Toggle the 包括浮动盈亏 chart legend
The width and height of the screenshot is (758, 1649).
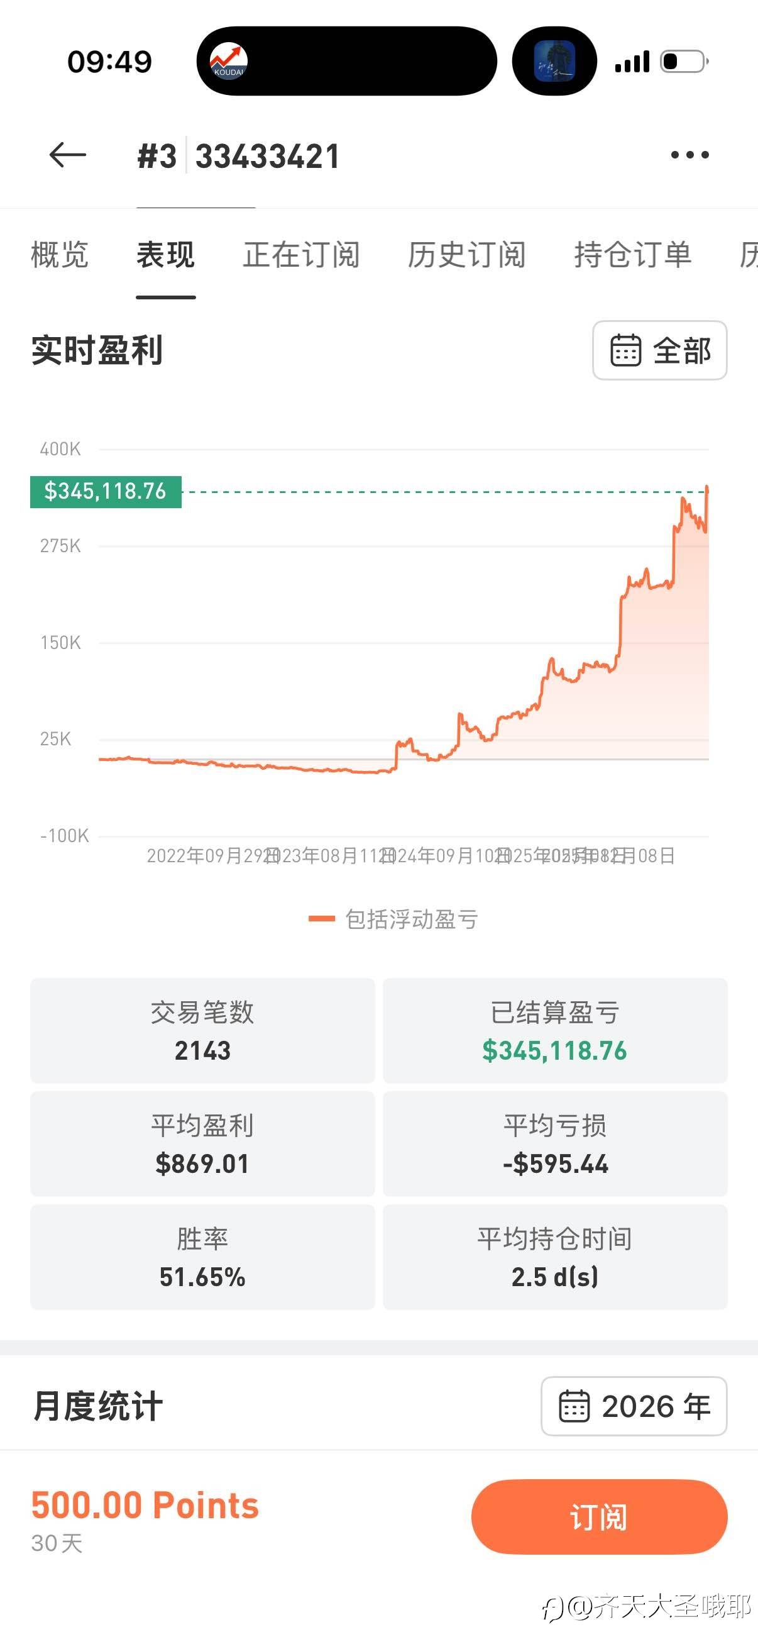point(393,919)
